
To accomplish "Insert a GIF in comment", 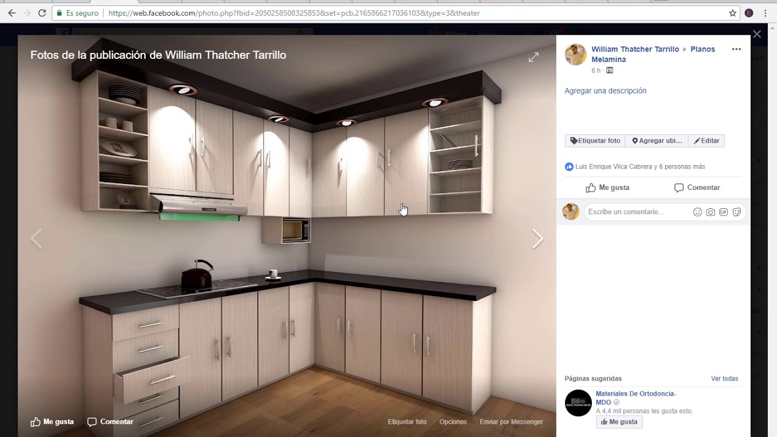I will [x=724, y=212].
